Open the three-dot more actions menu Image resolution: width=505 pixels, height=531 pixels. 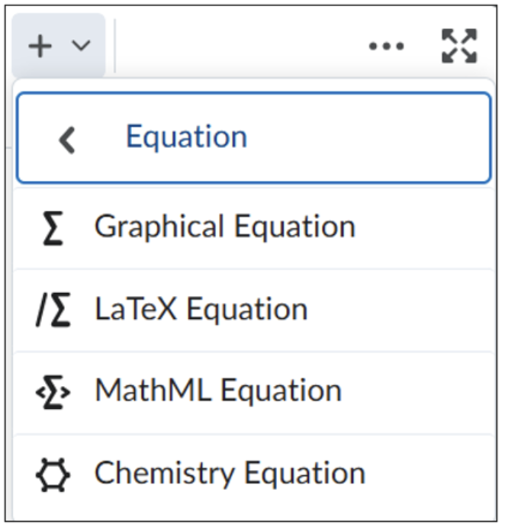pos(386,46)
